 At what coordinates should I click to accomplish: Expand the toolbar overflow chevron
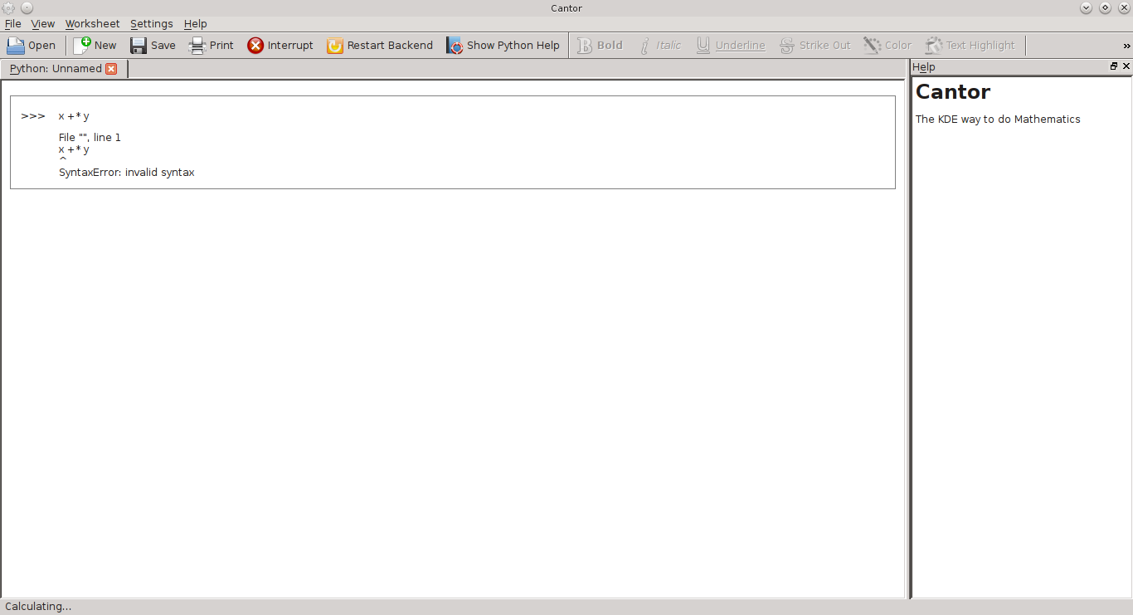(x=1126, y=46)
